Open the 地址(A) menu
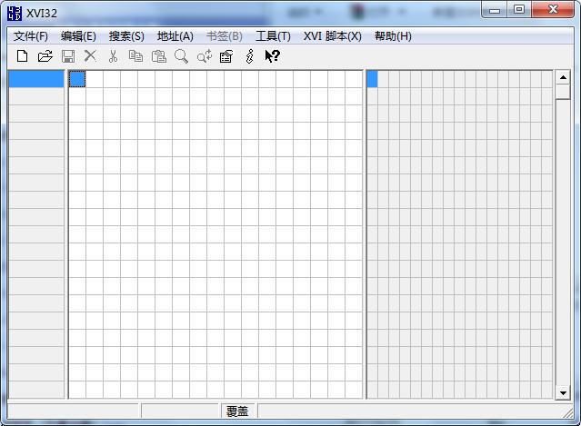This screenshot has height=426, width=581. point(175,36)
